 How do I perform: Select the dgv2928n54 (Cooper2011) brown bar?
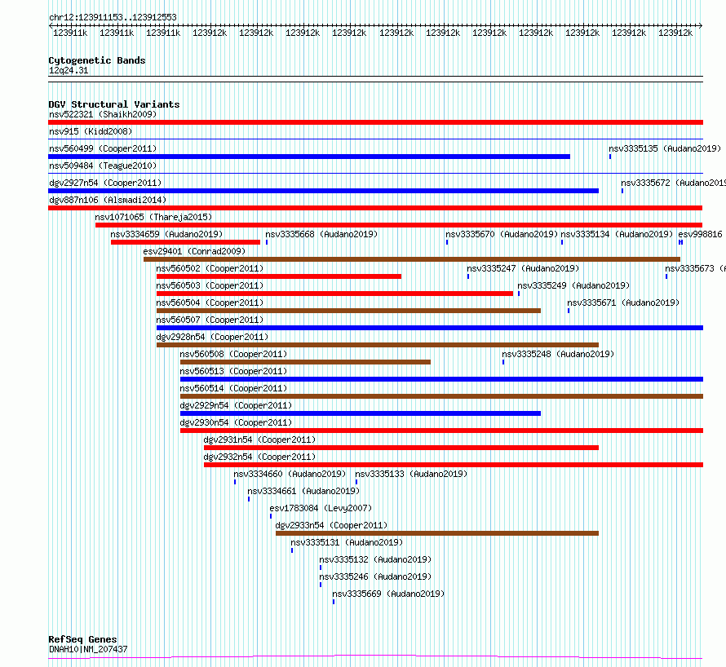(x=378, y=345)
